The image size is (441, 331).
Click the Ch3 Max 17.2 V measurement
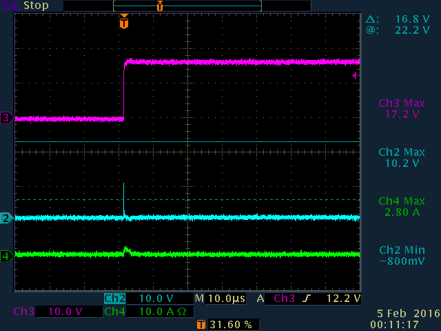402,109
